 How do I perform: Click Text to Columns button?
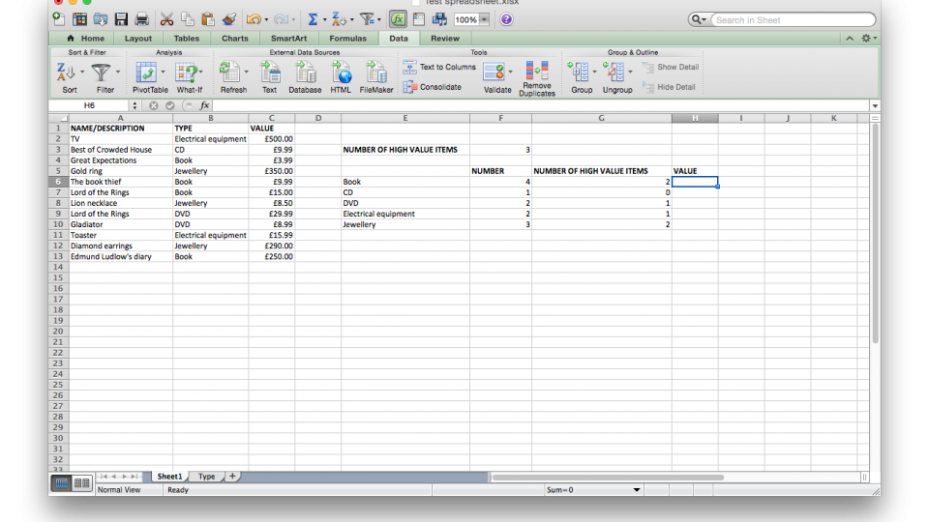(x=439, y=67)
